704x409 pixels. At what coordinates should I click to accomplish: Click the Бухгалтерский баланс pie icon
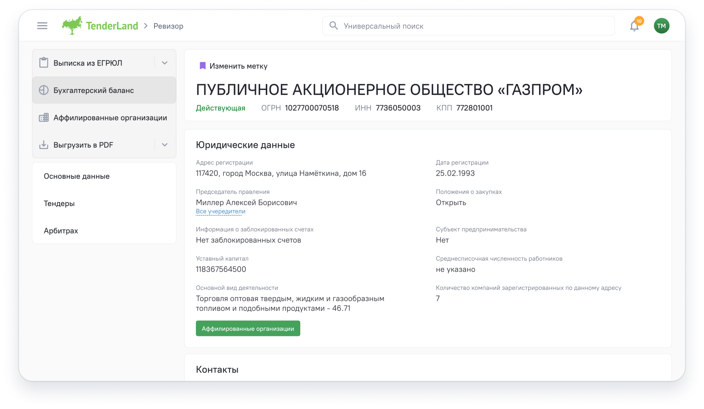pos(44,90)
